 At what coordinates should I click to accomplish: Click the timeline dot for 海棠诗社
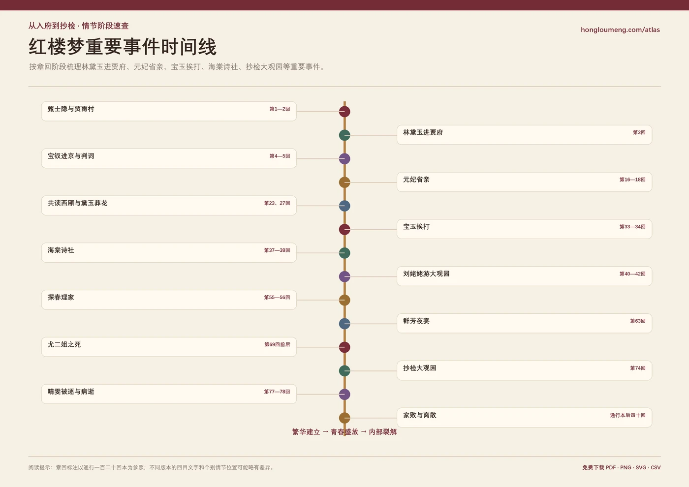(x=344, y=253)
